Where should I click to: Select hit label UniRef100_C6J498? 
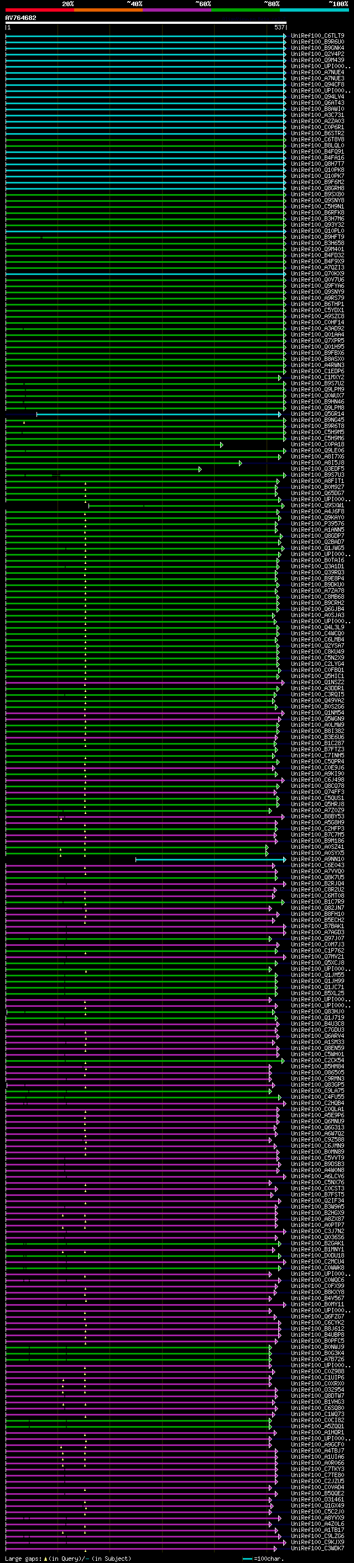tap(317, 780)
